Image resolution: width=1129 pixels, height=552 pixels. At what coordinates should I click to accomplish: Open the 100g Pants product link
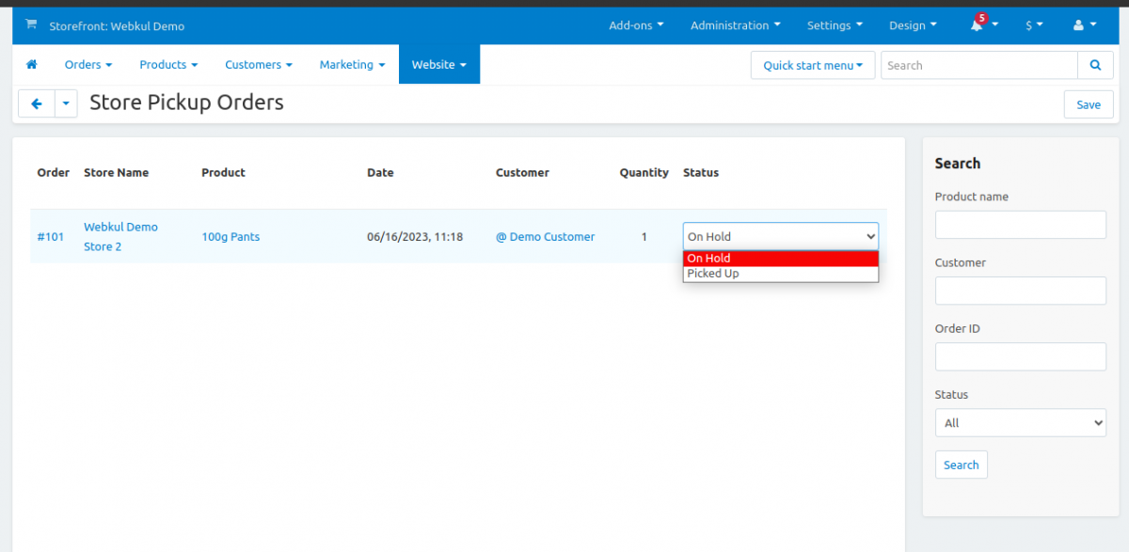pyautogui.click(x=231, y=237)
